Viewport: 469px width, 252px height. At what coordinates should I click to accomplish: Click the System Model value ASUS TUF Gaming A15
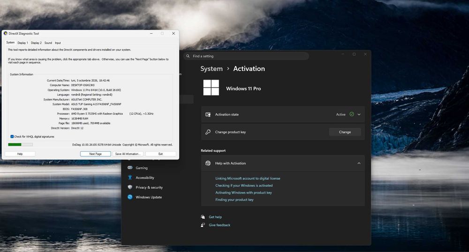(x=96, y=104)
